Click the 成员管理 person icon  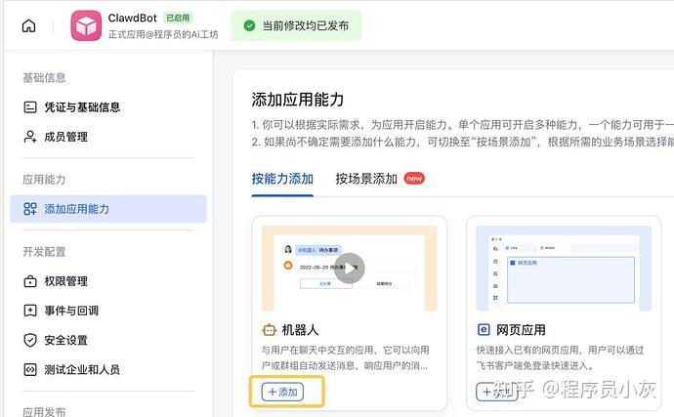coord(30,138)
